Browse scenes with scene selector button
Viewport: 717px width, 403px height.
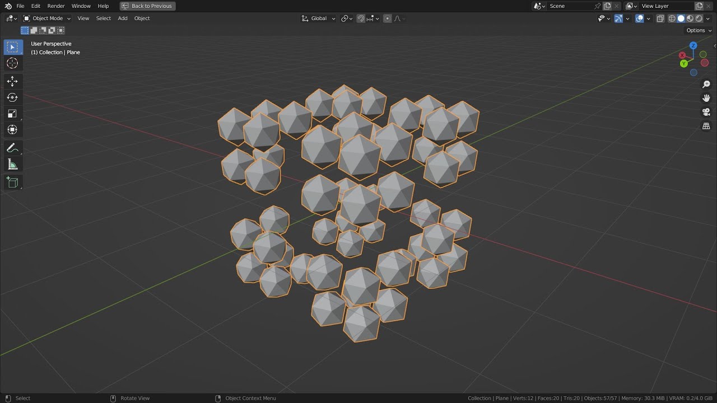[x=540, y=6]
